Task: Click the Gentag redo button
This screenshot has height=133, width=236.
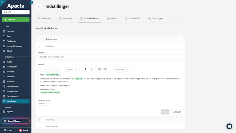Action: [x=56, y=69]
